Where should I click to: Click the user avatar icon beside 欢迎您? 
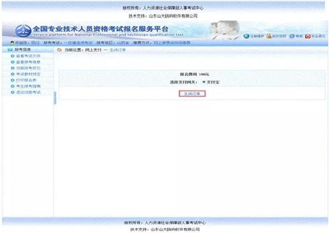(12, 43)
